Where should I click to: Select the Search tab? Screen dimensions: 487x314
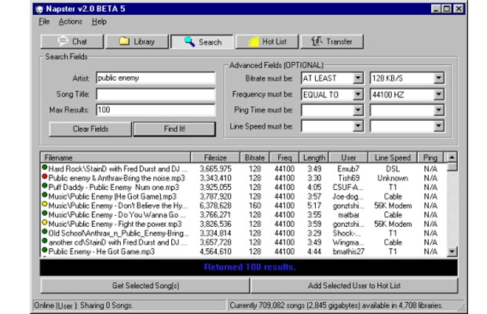[x=202, y=42]
